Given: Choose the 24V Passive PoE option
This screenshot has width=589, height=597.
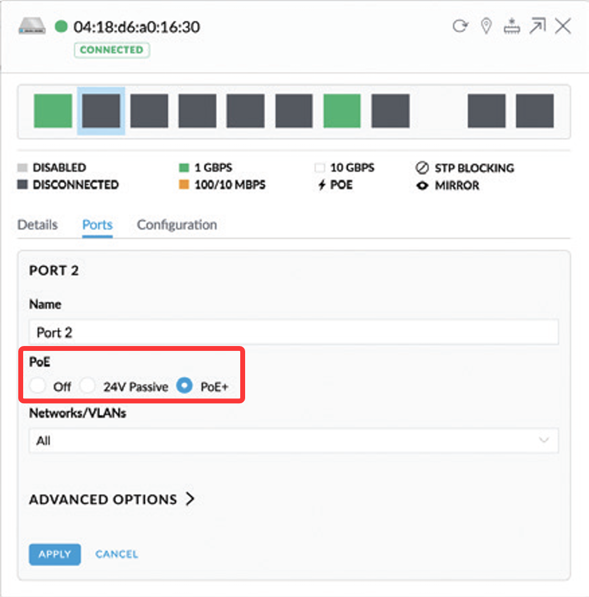Looking at the screenshot, I should pos(88,386).
